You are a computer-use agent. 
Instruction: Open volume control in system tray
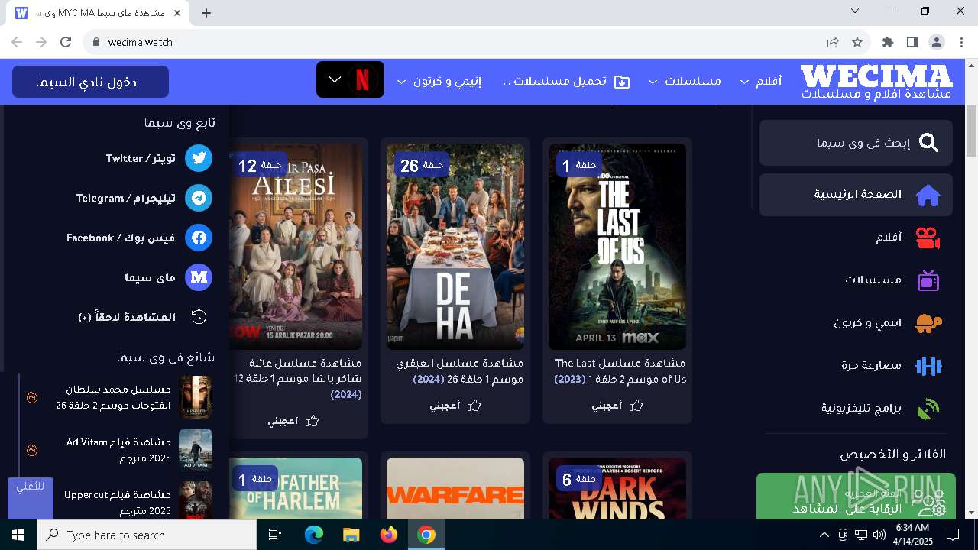tap(879, 535)
